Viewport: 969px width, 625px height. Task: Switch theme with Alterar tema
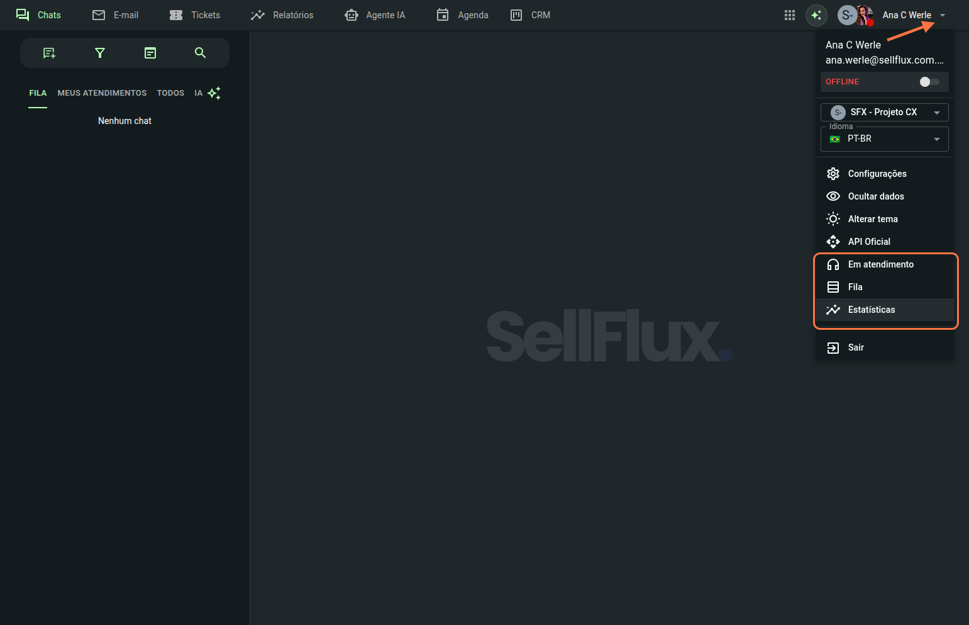(x=872, y=219)
